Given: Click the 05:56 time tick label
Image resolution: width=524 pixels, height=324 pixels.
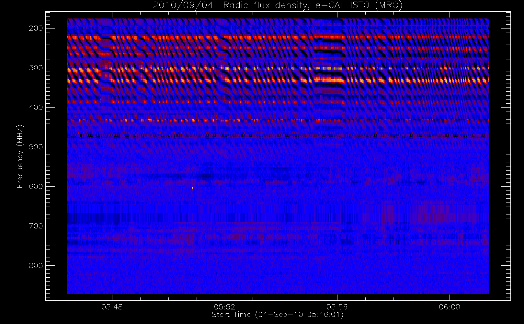Looking at the screenshot, I should [x=337, y=307].
